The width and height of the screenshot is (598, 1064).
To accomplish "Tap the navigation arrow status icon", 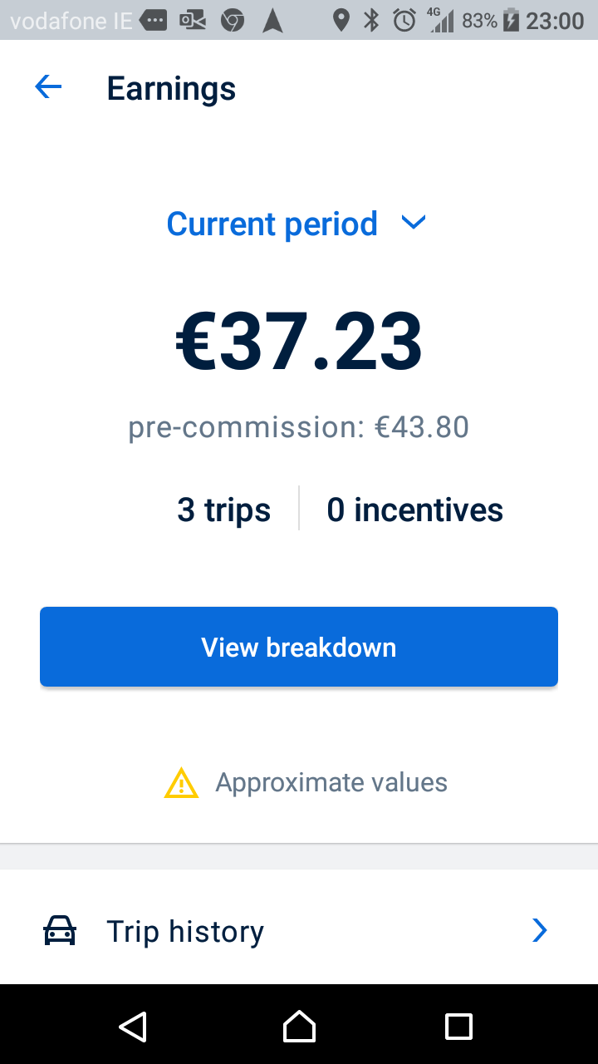I will 272,20.
